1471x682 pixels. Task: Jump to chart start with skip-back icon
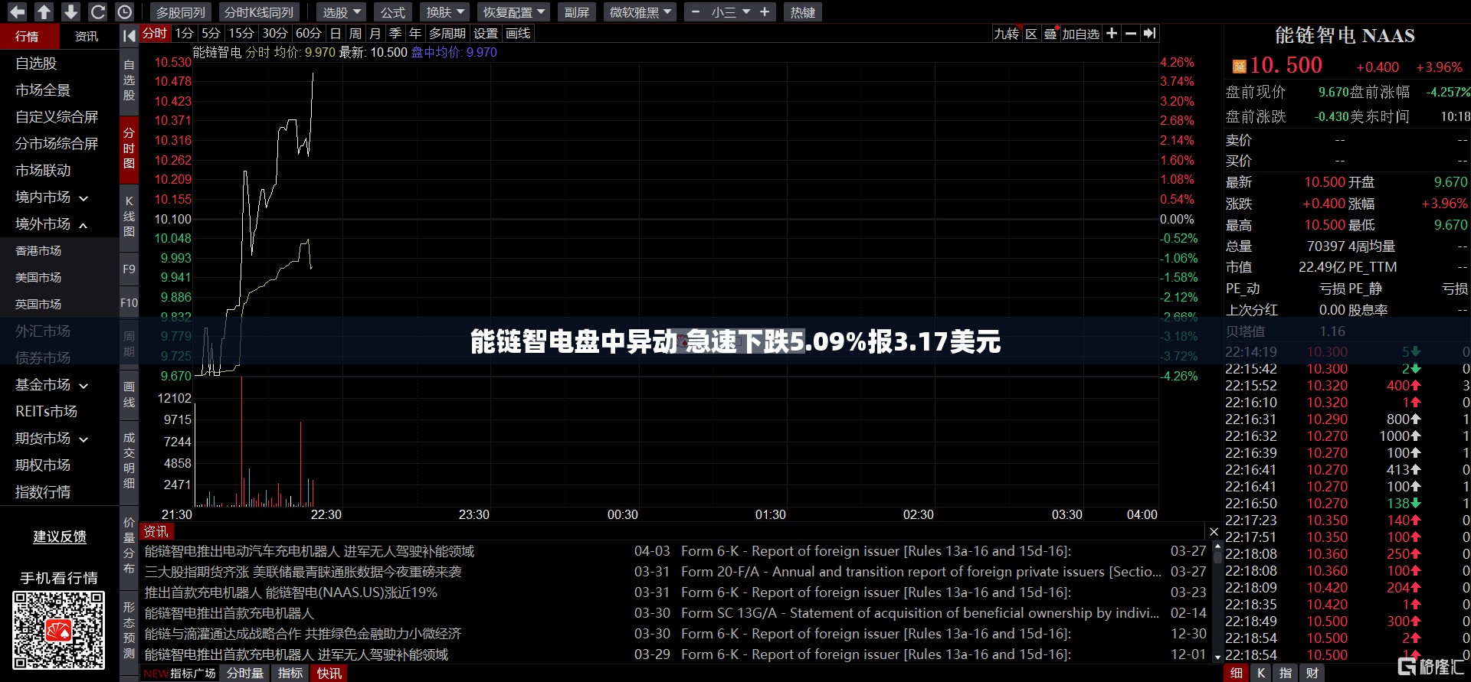129,34
